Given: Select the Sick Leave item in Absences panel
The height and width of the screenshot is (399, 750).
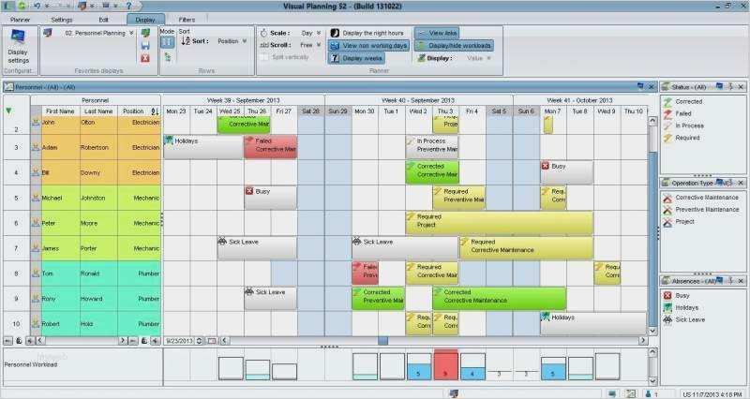Looking at the screenshot, I should tap(684, 319).
